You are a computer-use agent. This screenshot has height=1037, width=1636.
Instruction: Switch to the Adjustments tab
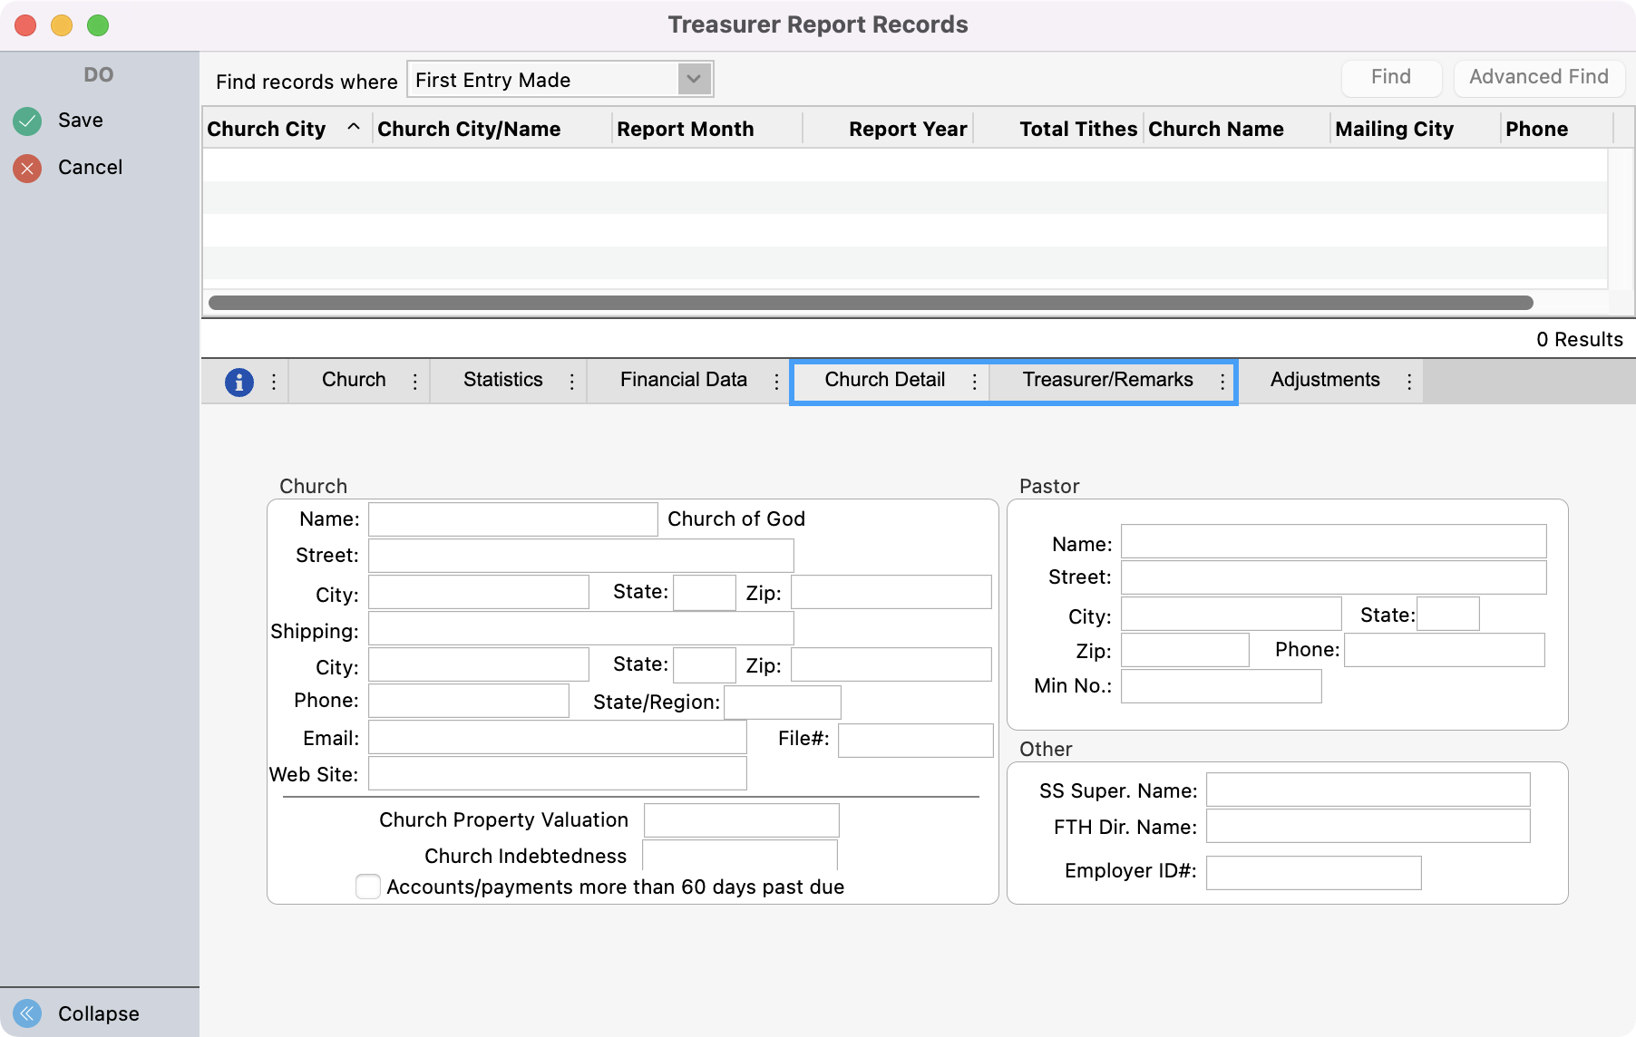coord(1324,380)
